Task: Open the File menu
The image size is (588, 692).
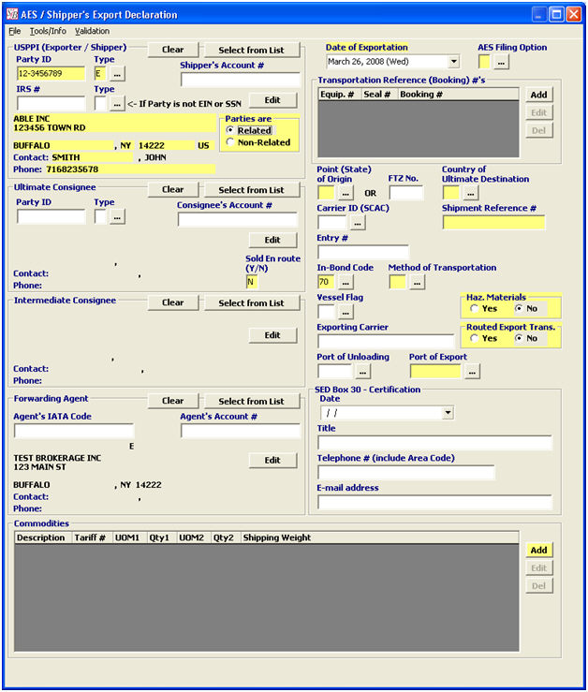Action: [15, 31]
